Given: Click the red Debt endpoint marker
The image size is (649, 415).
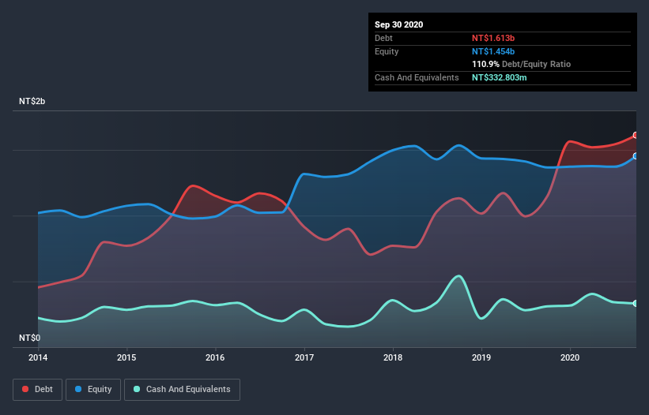Looking at the screenshot, I should 636,136.
